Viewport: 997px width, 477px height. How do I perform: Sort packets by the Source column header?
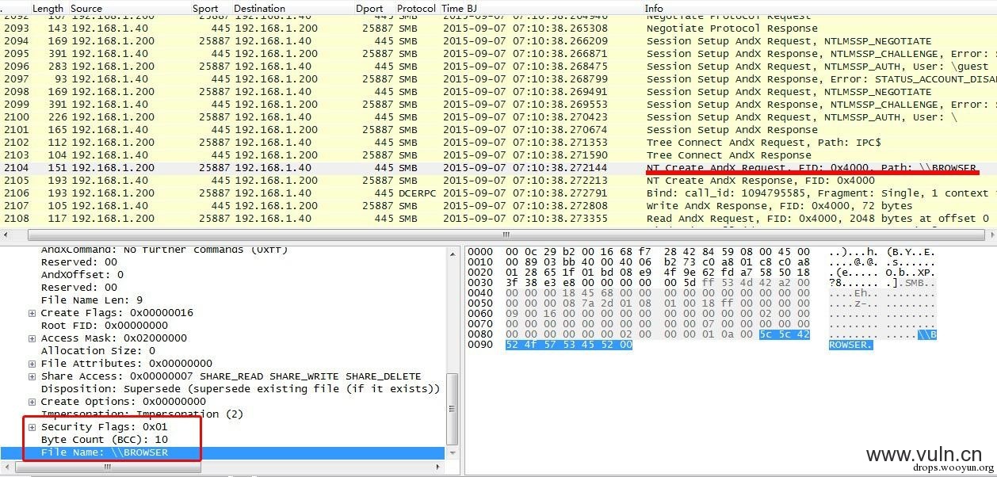coord(87,8)
